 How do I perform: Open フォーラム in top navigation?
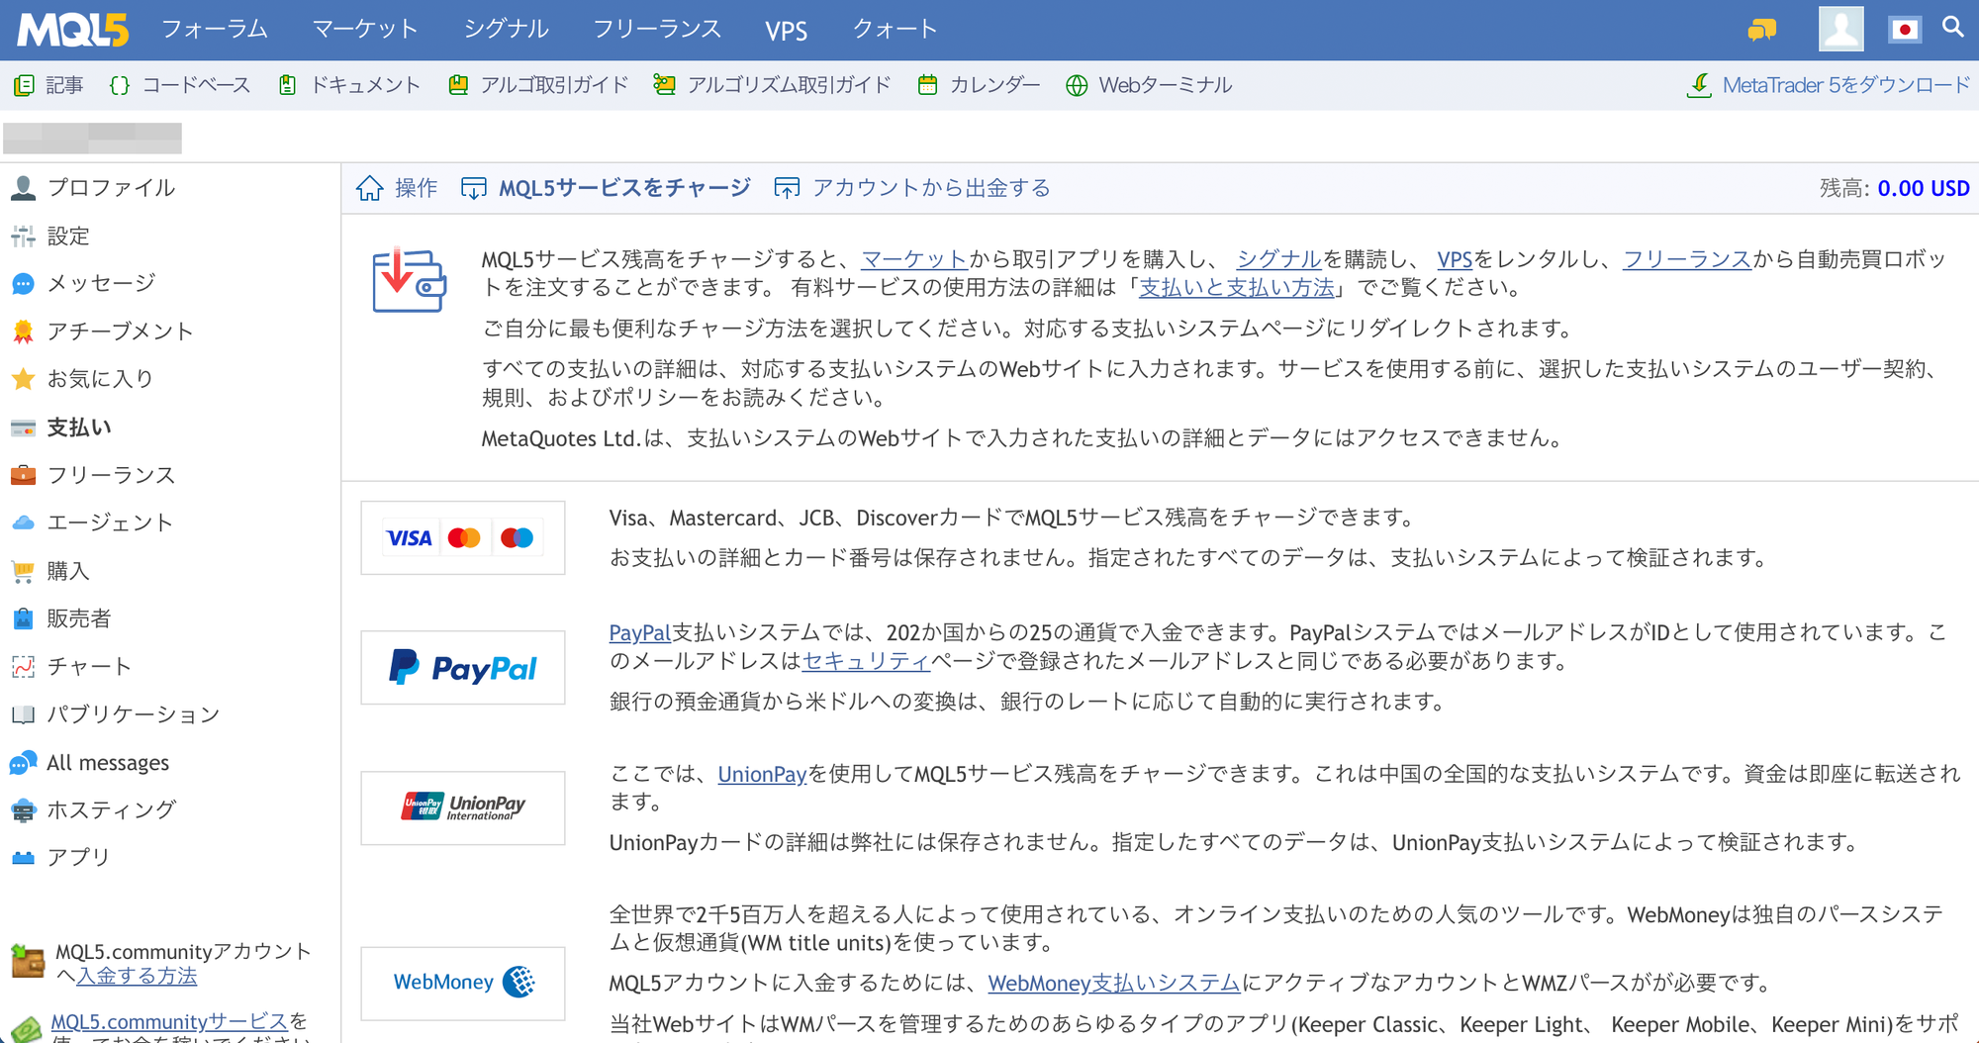click(215, 30)
